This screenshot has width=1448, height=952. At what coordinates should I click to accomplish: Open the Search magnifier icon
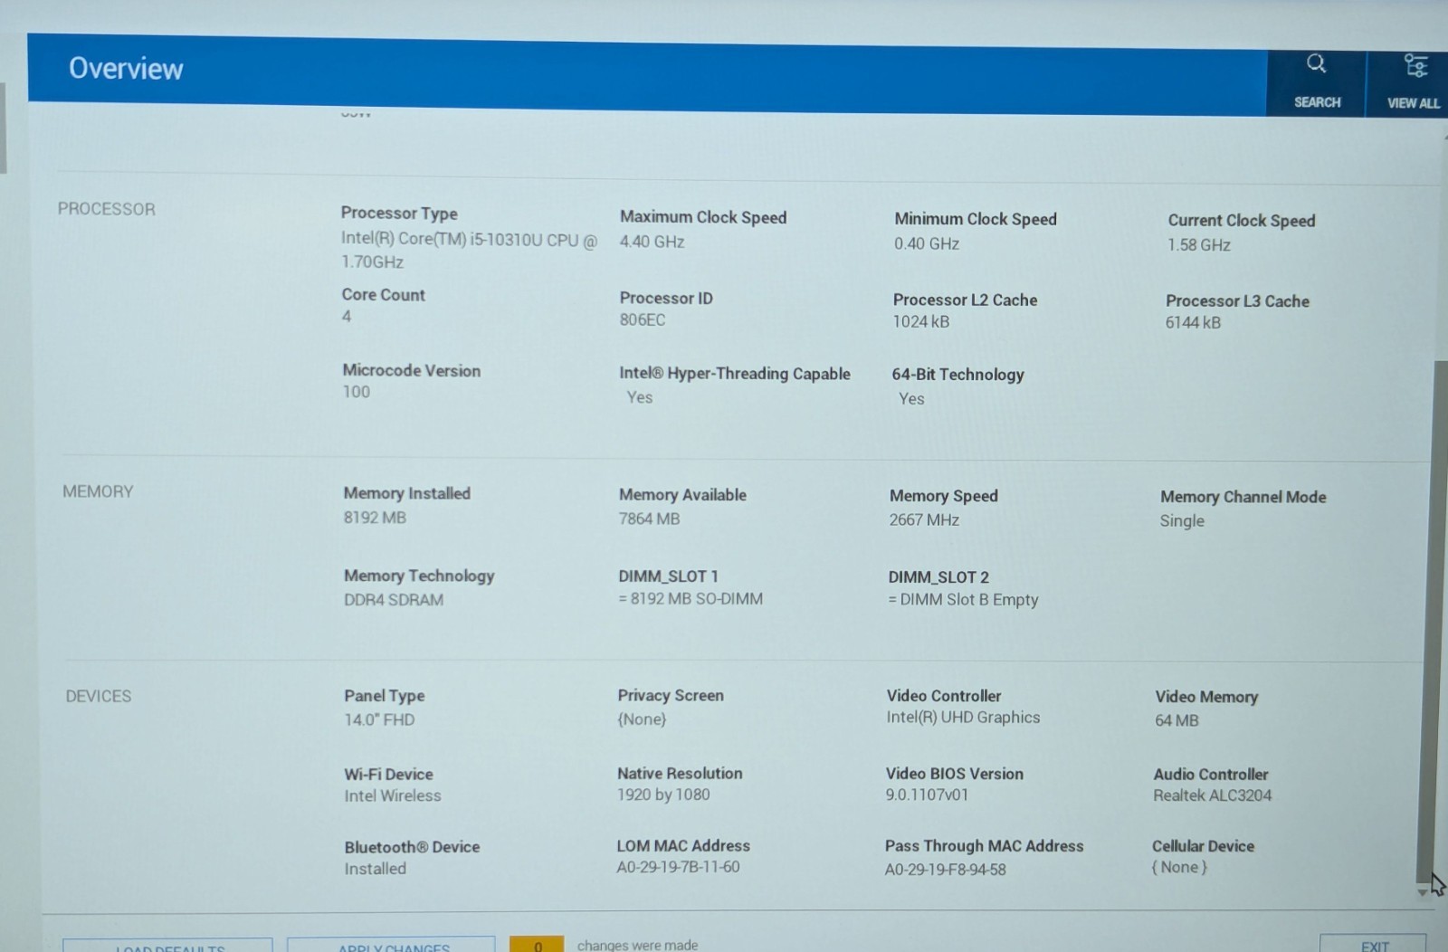click(x=1316, y=63)
